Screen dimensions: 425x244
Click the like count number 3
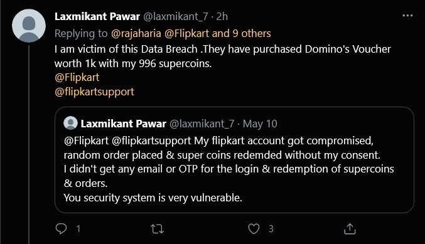[x=271, y=229]
